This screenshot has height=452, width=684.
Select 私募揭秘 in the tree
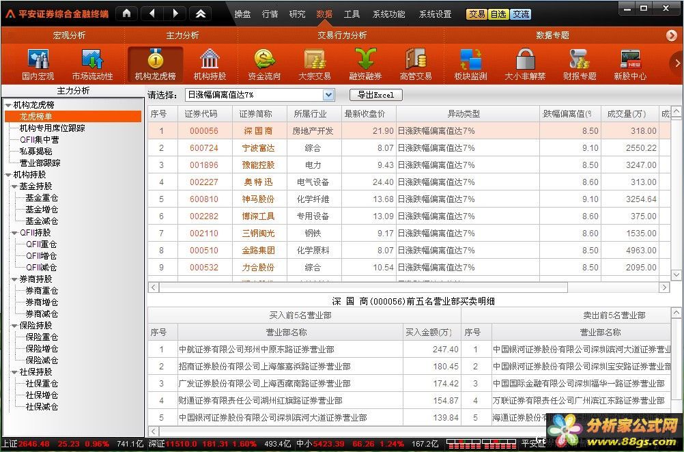(x=35, y=152)
